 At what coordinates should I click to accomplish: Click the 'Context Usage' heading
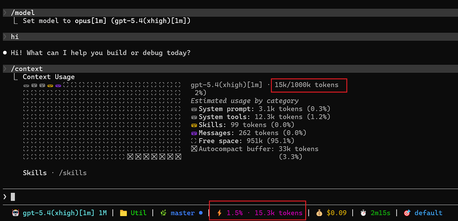[x=49, y=77]
